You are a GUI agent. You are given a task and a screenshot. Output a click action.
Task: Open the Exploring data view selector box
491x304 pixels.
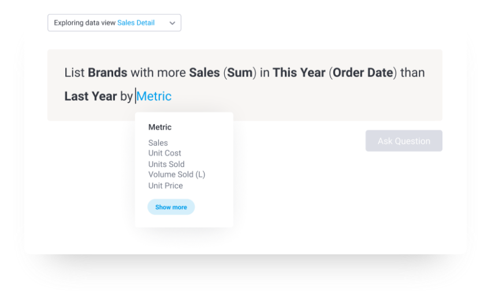click(114, 23)
